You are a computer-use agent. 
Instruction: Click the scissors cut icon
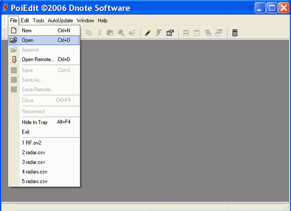pos(100,33)
